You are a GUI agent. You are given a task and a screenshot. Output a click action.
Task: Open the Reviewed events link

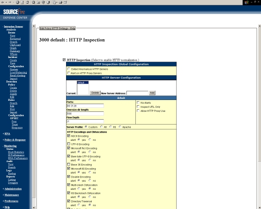click(15, 39)
